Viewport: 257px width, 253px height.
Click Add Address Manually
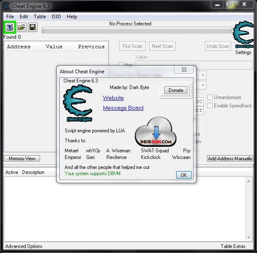coord(230,159)
